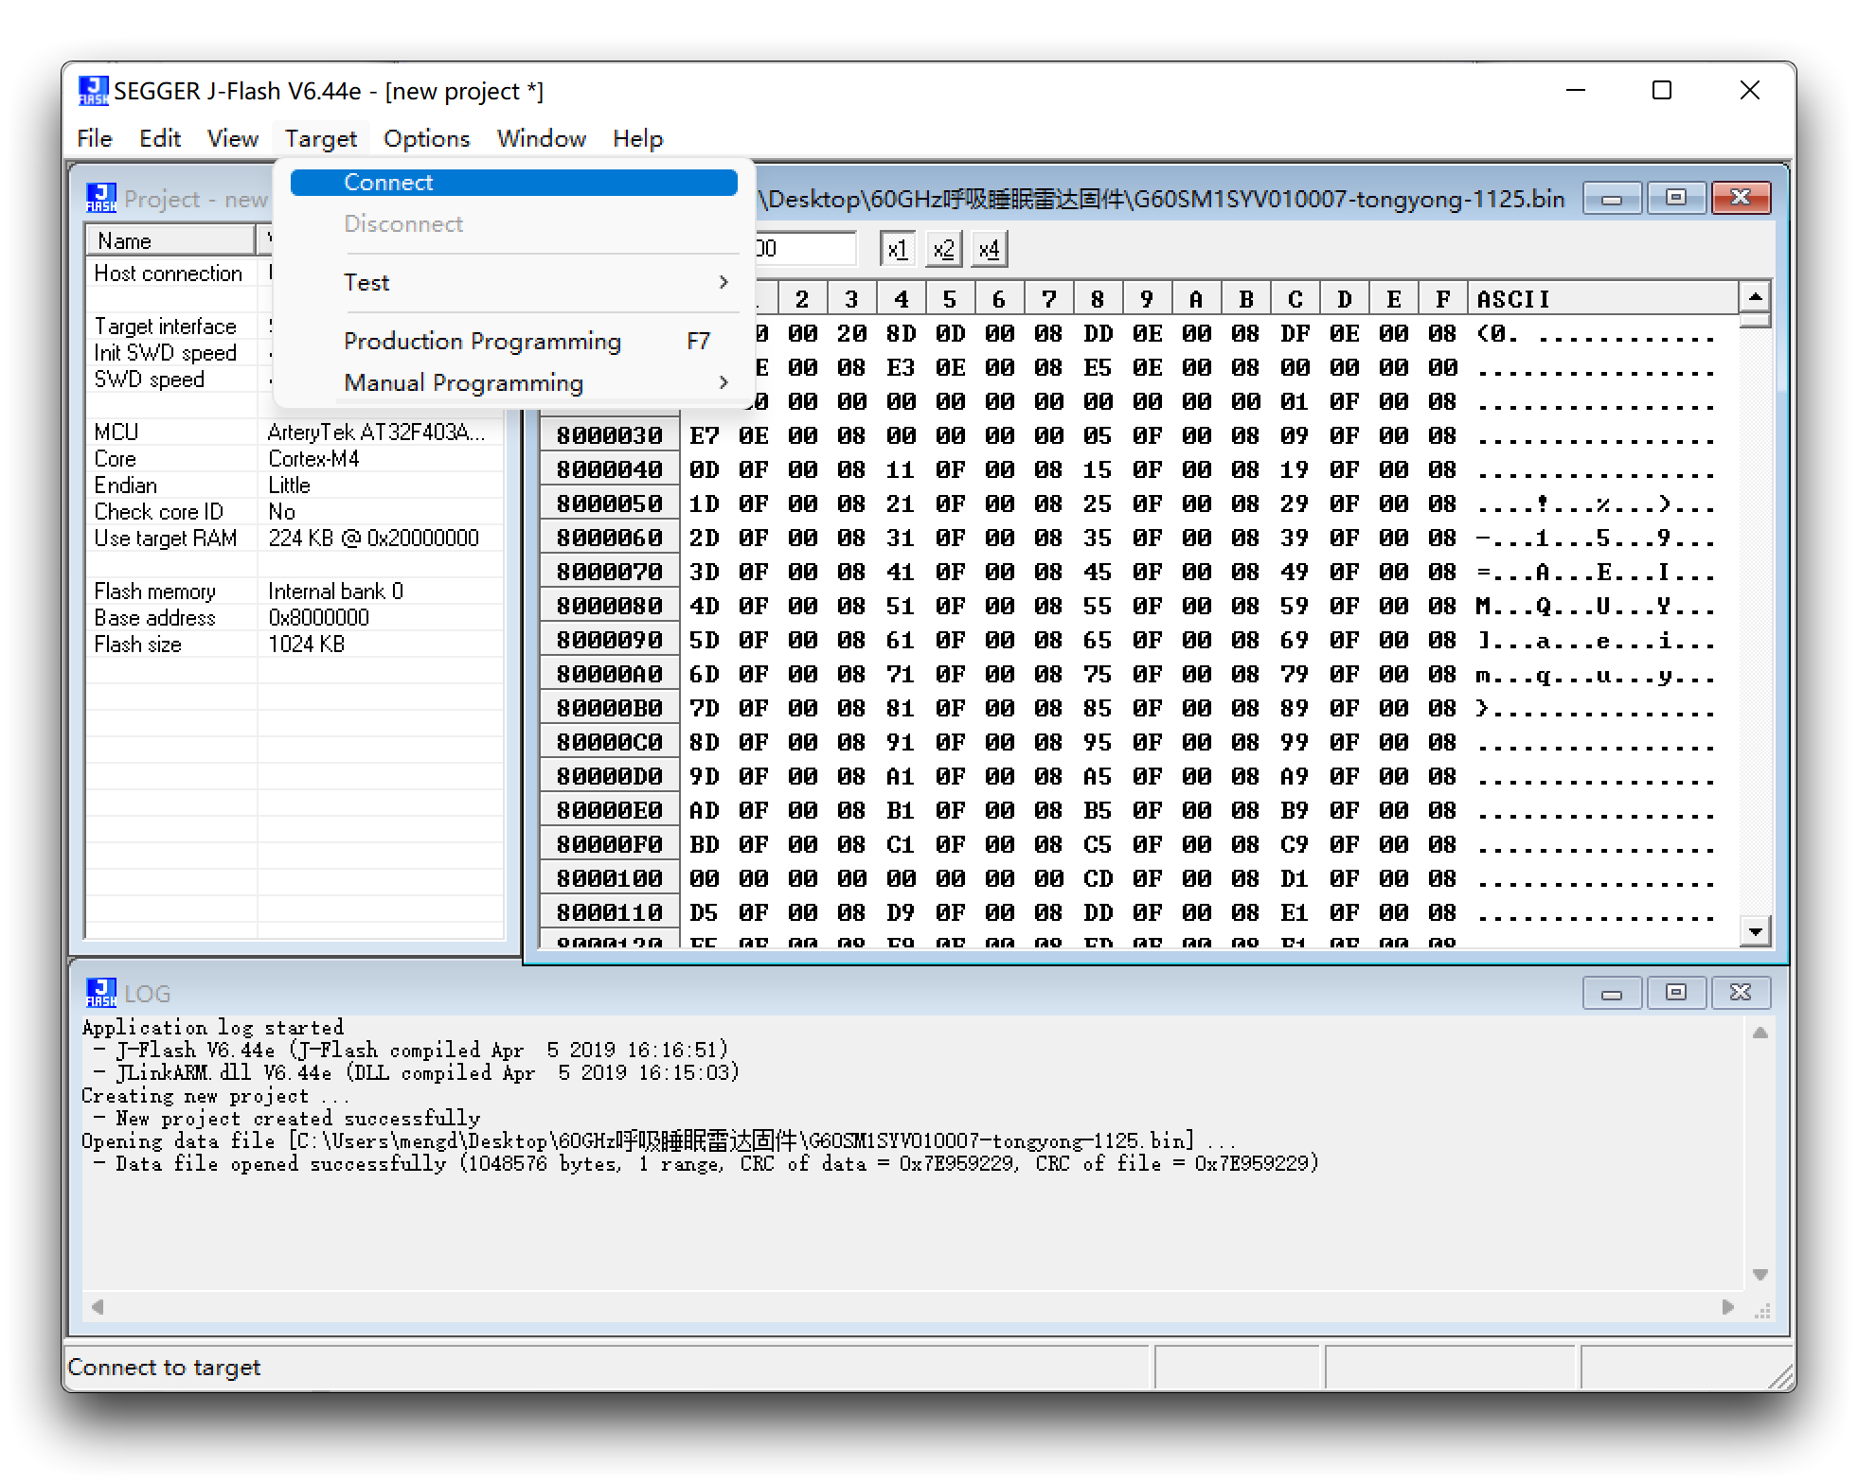Screen dimensions: 1858x1484
Task: Select the Check core ID row
Action: (295, 512)
